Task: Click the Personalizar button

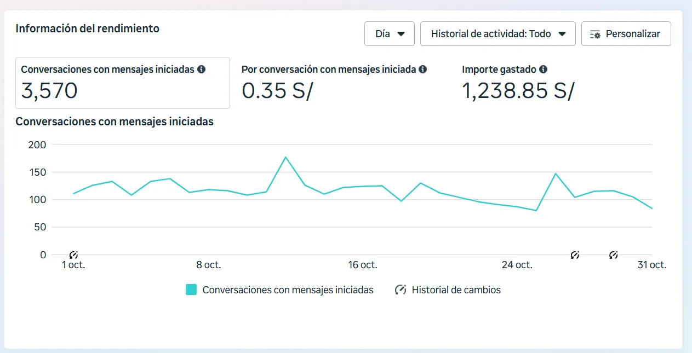Action: pos(626,34)
